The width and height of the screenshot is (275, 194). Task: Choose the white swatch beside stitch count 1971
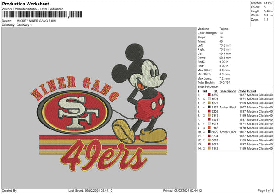[209, 124]
